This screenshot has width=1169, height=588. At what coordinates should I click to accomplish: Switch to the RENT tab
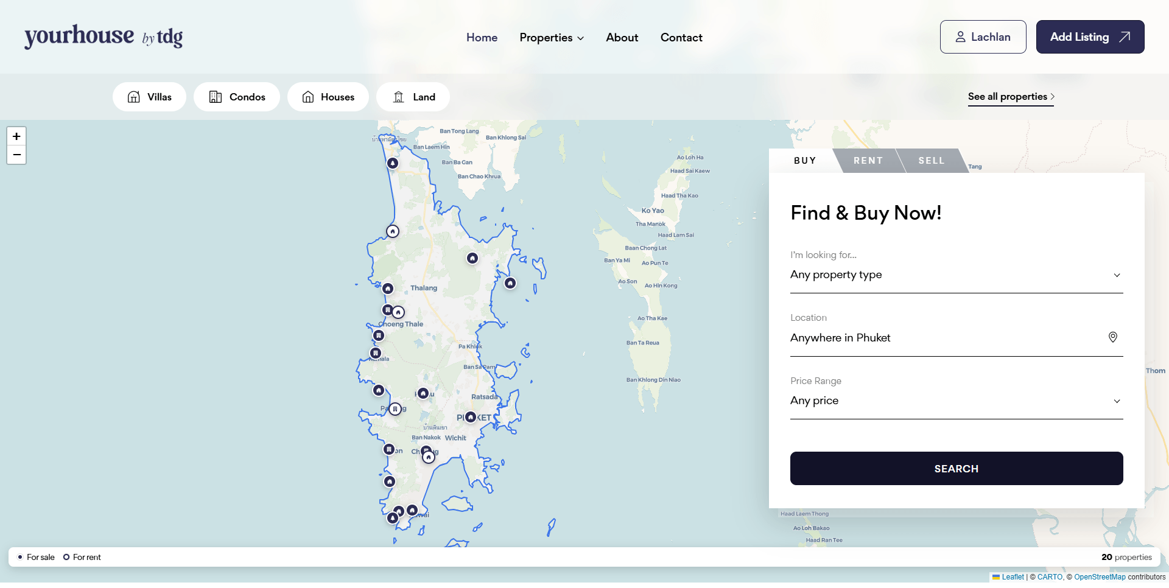pos(868,161)
